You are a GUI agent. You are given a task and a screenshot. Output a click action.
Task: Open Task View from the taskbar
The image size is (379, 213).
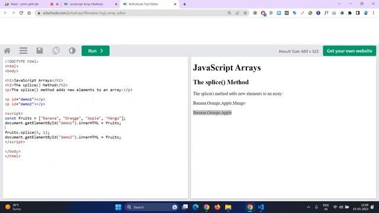(x=185, y=207)
